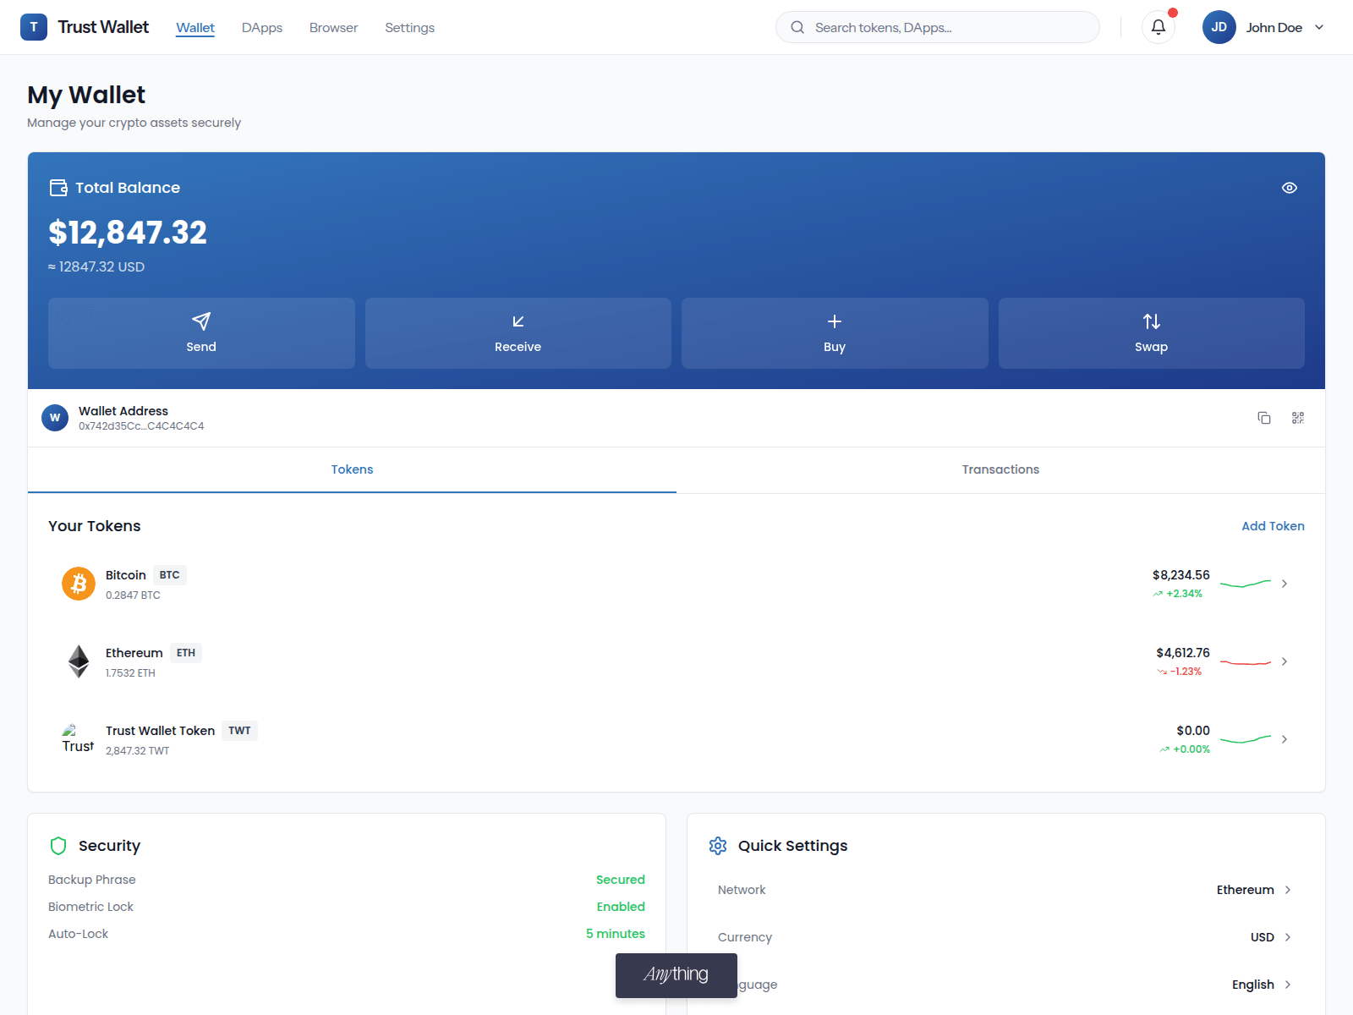Show the wallet address QR code
Viewport: 1353px width, 1015px height.
[1298, 418]
